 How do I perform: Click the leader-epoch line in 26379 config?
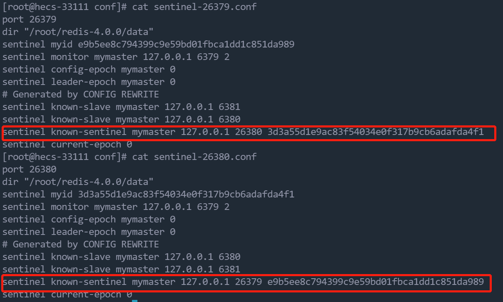click(89, 82)
